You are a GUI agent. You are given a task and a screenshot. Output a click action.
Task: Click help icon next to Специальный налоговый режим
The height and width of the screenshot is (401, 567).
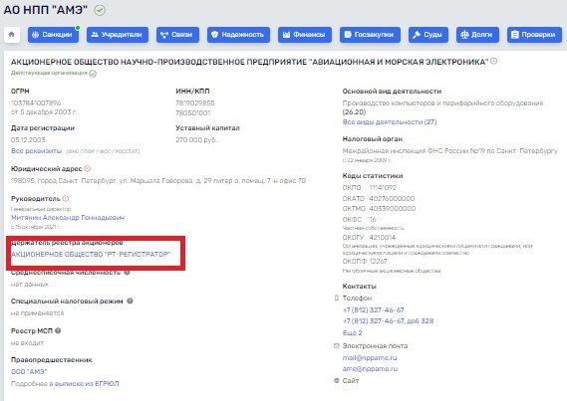[130, 301]
